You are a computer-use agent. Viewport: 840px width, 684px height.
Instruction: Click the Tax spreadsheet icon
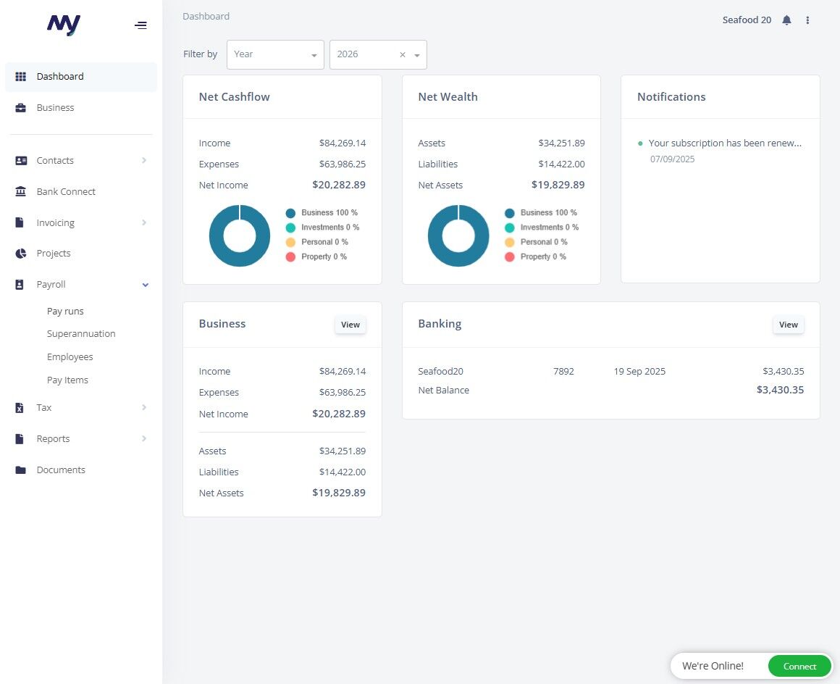pyautogui.click(x=20, y=408)
